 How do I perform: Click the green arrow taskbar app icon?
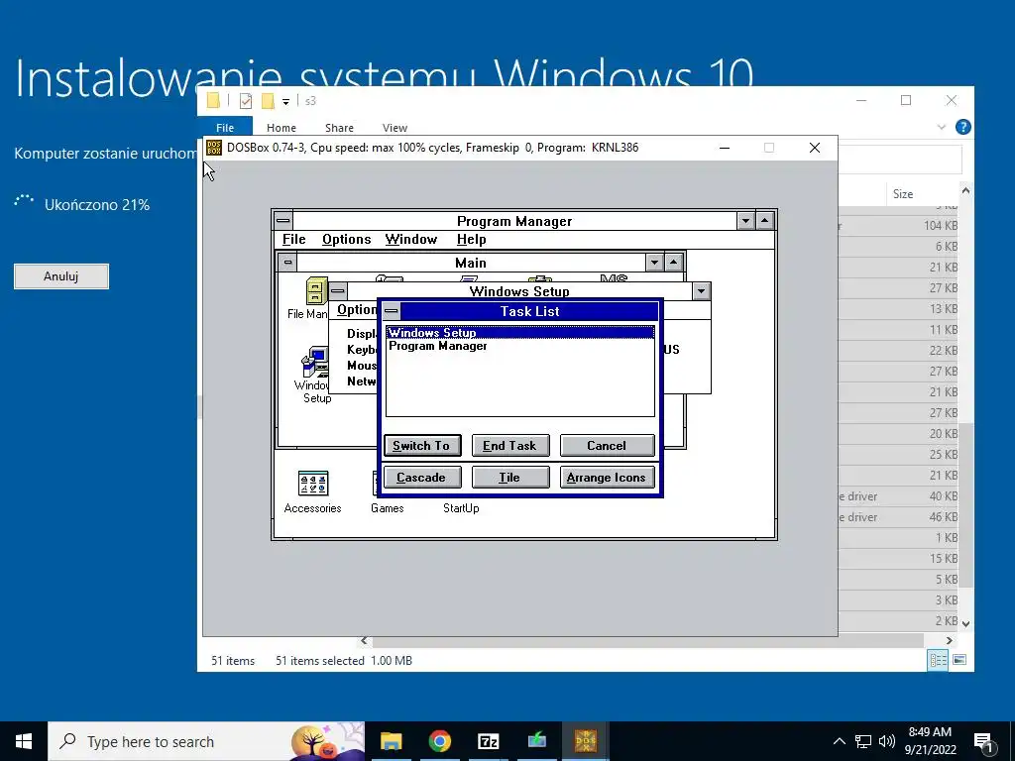pos(536,741)
